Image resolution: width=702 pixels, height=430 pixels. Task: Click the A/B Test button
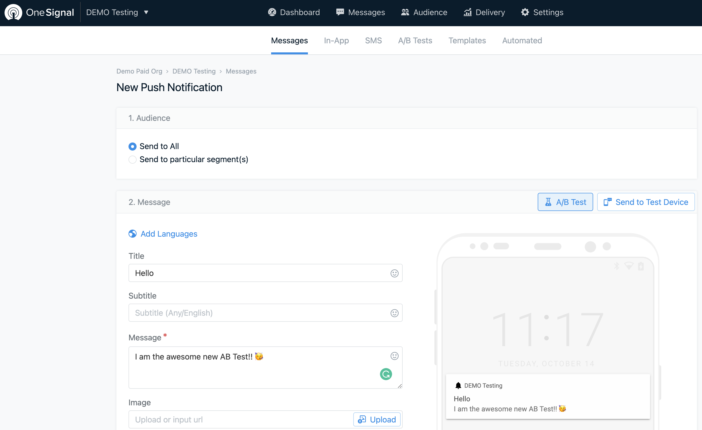(x=565, y=202)
